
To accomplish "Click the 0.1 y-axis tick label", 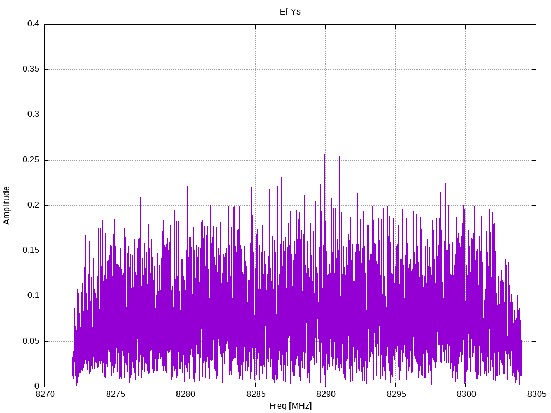I will point(33,296).
